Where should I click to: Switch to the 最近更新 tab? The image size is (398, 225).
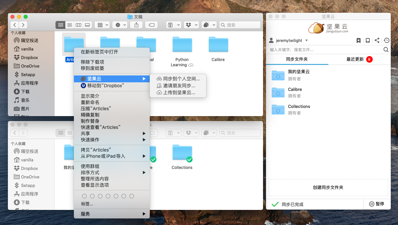[359, 59]
